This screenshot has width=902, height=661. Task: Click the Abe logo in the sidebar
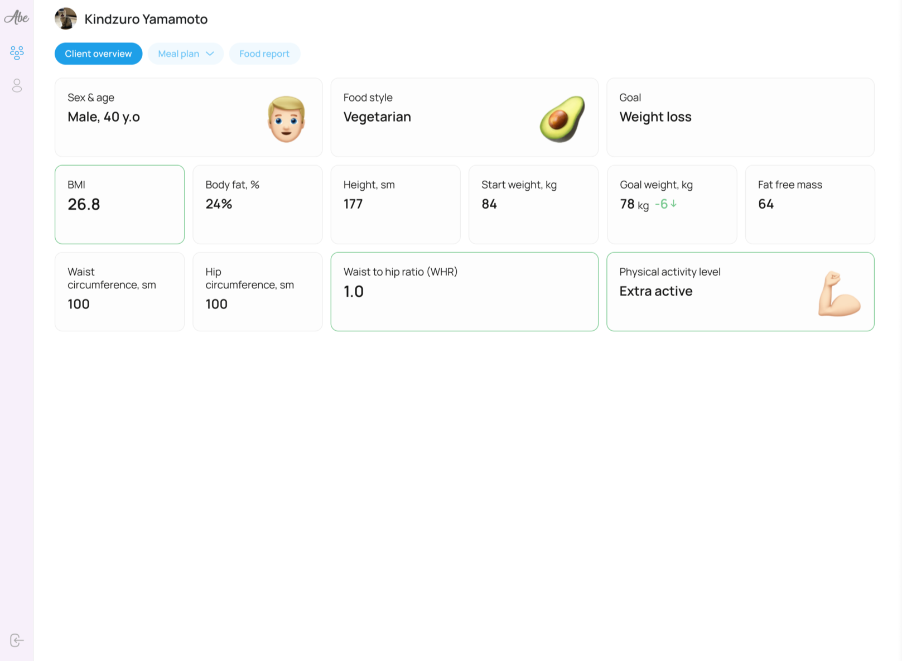click(17, 18)
